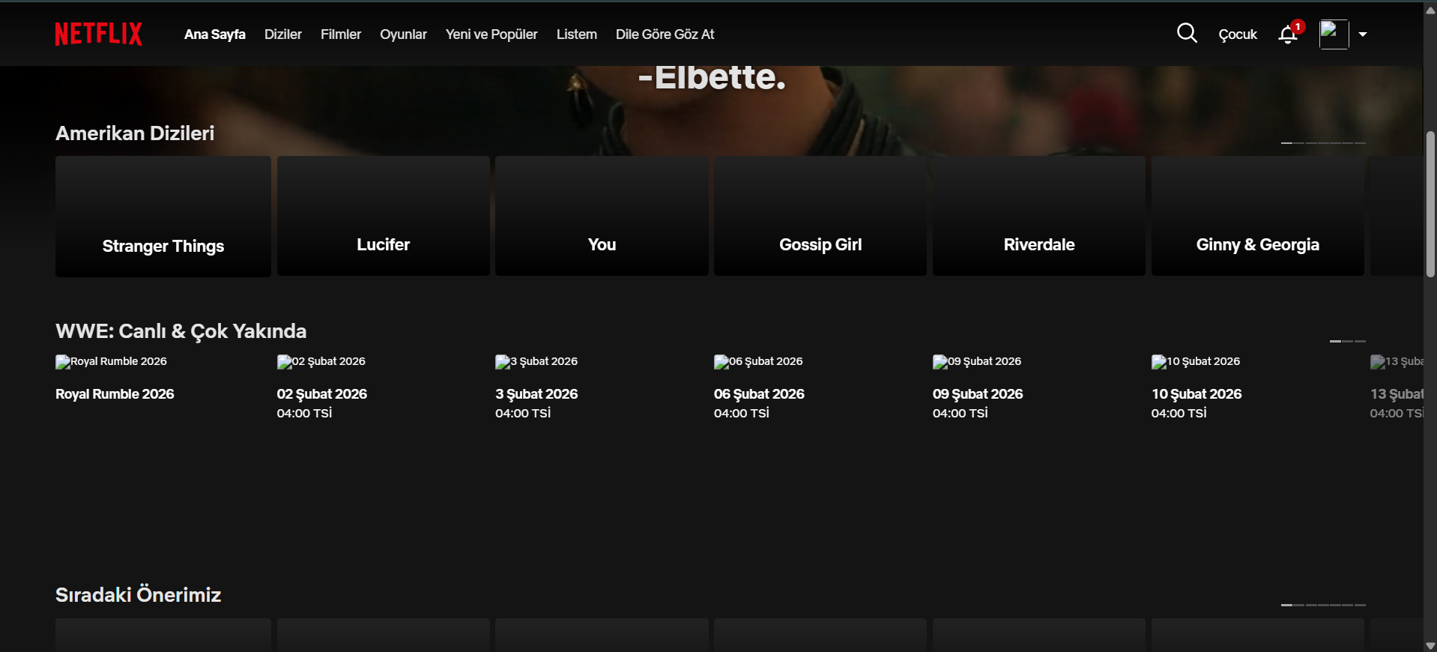Select the bold 10 Şubat 2026 event title
The height and width of the screenshot is (652, 1437).
1197,394
